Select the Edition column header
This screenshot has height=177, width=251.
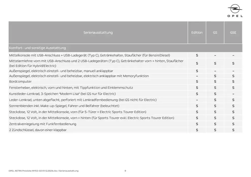(197, 33)
